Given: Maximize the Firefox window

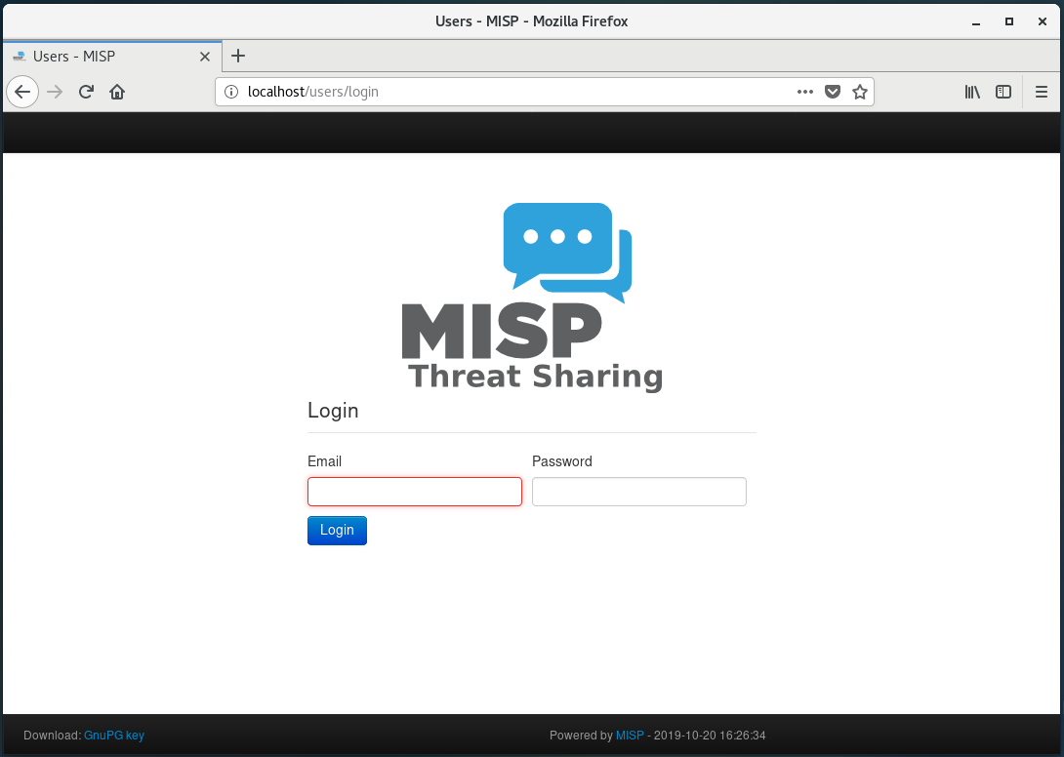Looking at the screenshot, I should 1009,21.
